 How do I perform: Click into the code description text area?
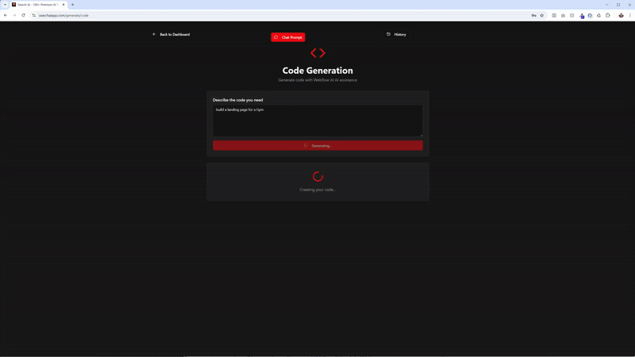[317, 120]
